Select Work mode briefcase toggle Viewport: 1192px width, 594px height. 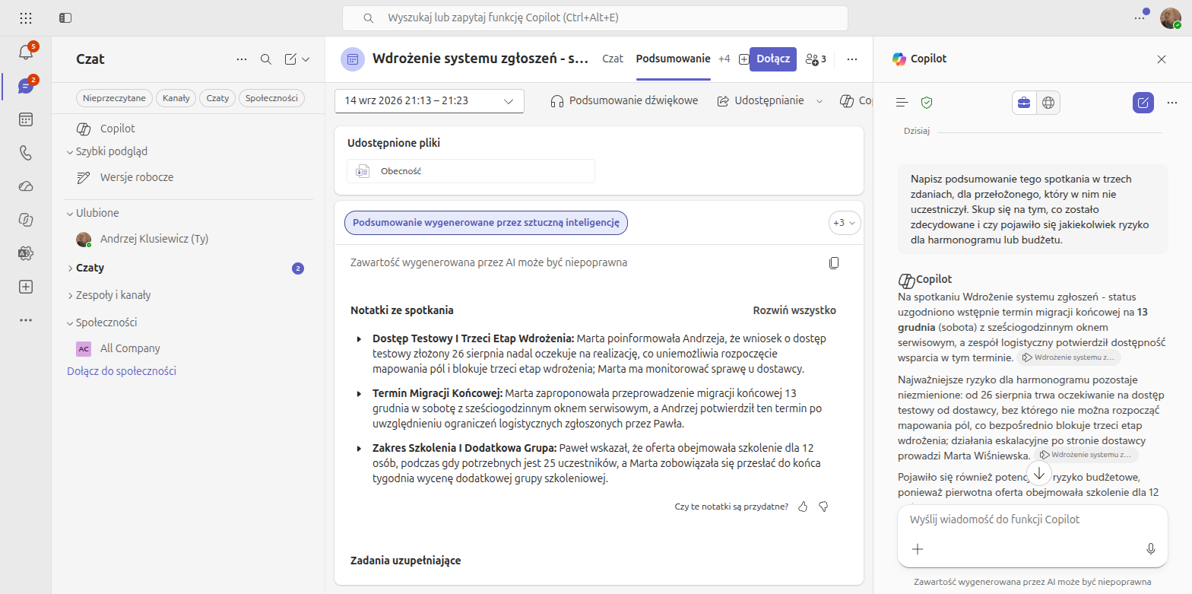1024,103
